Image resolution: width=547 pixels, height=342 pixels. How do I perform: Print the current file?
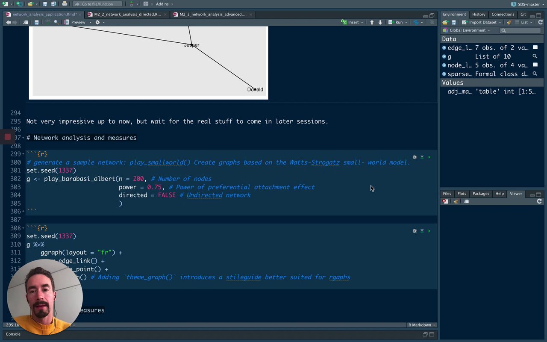65,4
